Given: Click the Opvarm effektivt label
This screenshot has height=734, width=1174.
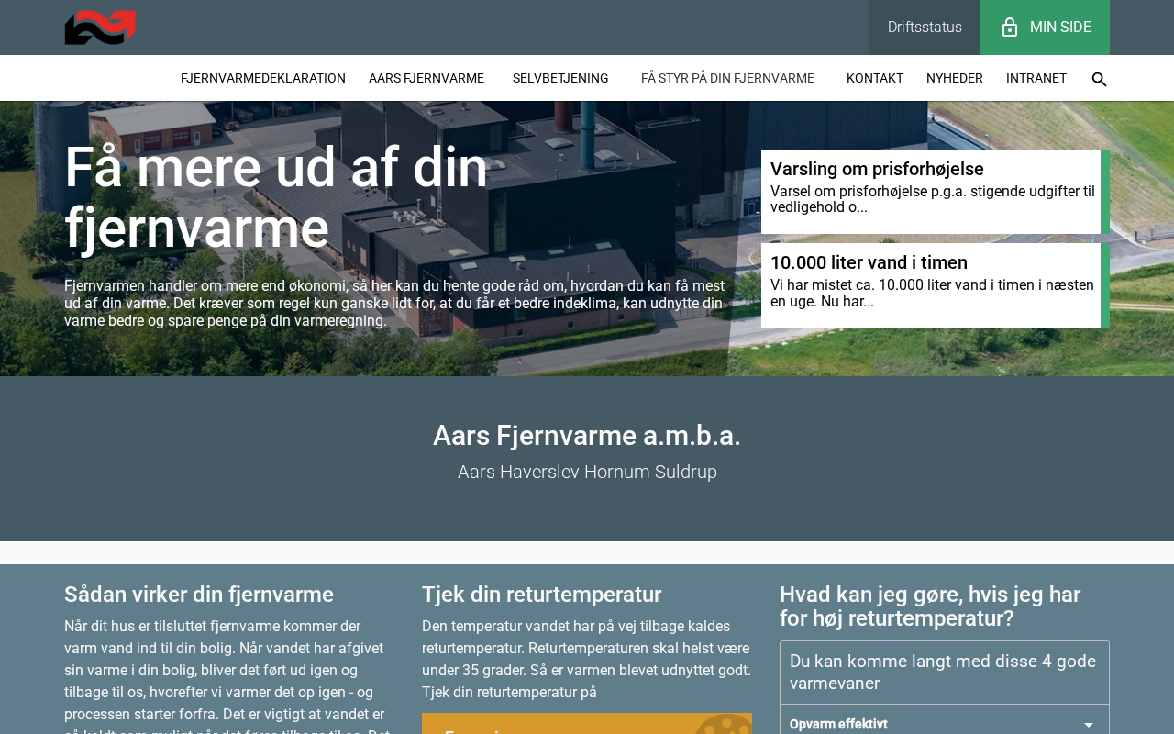Looking at the screenshot, I should (838, 724).
